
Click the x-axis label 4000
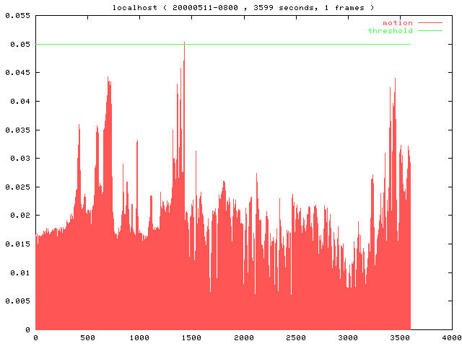452,337
